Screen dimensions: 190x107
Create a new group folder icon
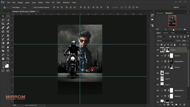click(176, 105)
